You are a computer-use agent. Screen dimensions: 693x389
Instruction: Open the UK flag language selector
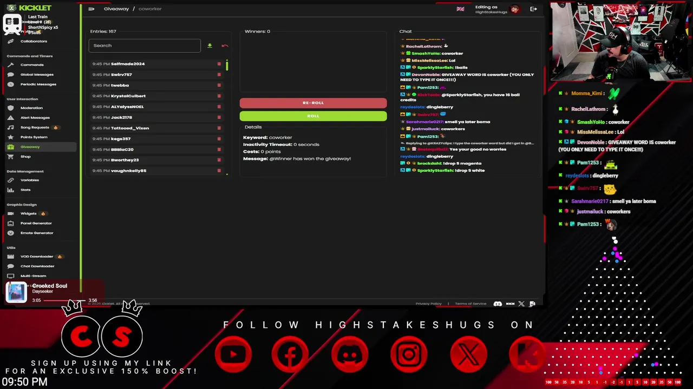coord(460,9)
